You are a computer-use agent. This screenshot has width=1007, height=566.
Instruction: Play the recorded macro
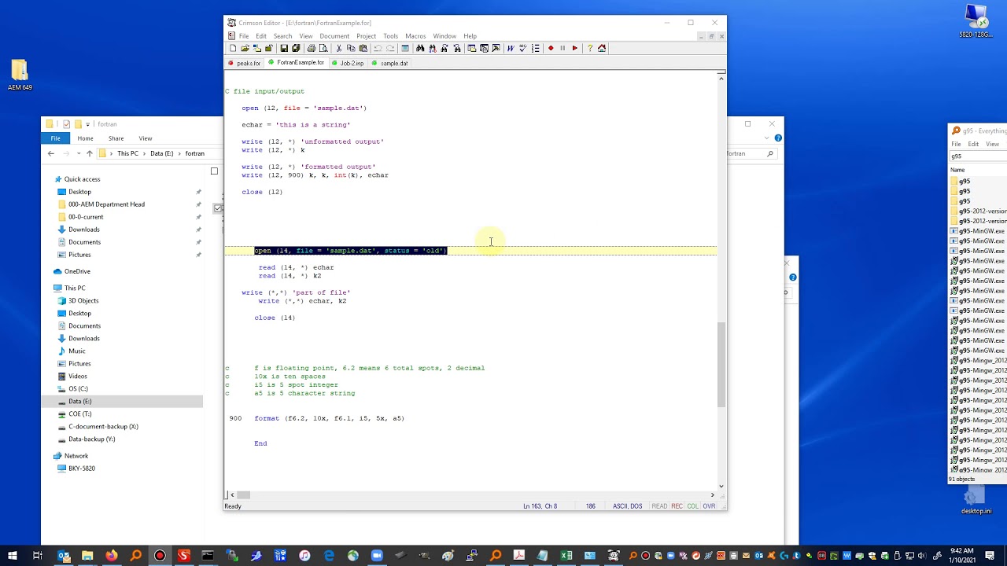(x=575, y=48)
